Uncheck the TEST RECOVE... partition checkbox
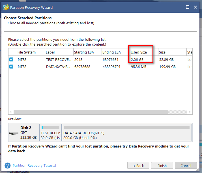The image size is (202, 173). click(x=11, y=59)
